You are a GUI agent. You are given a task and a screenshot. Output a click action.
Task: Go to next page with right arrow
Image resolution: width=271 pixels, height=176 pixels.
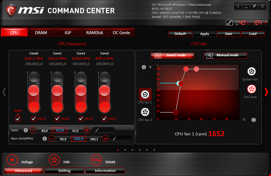[266, 92]
